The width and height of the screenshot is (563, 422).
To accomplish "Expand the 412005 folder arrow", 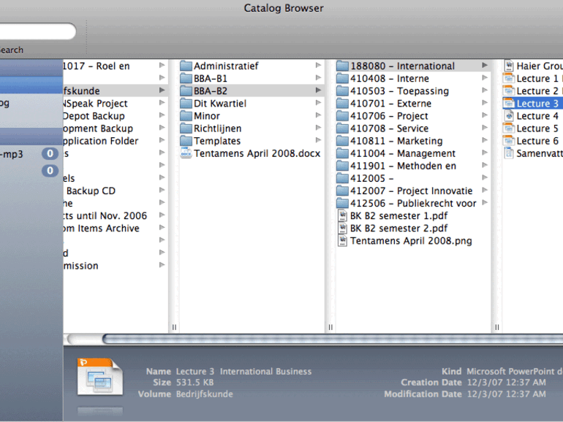I will (x=485, y=177).
